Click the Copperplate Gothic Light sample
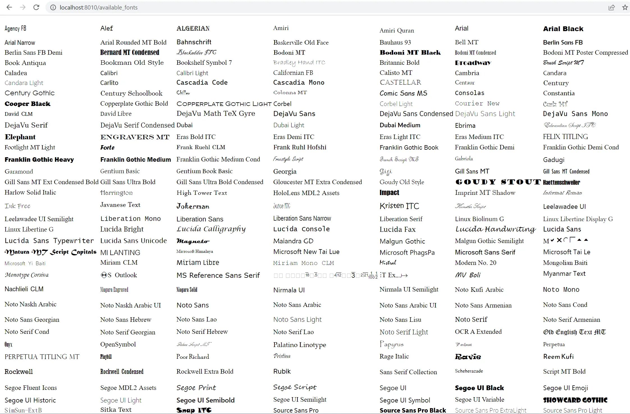This screenshot has width=630, height=414. coord(224,104)
